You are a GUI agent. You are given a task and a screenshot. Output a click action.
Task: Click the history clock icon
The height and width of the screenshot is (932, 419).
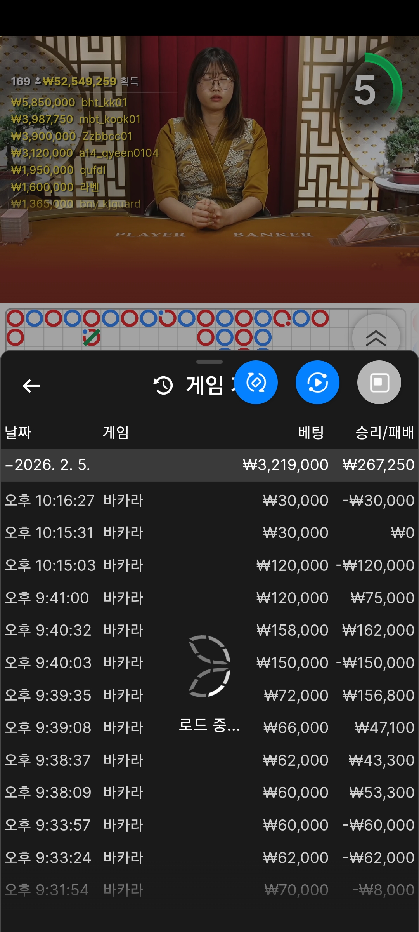point(163,385)
